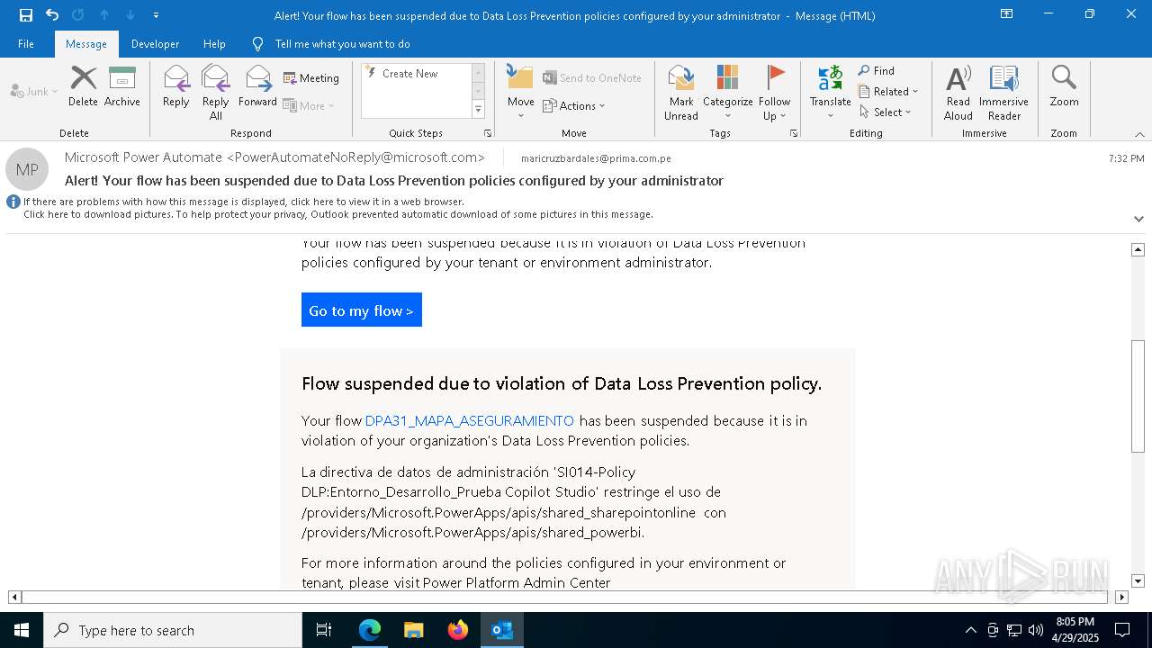This screenshot has height=648, width=1152.
Task: Show hidden tray icons
Action: (970, 630)
